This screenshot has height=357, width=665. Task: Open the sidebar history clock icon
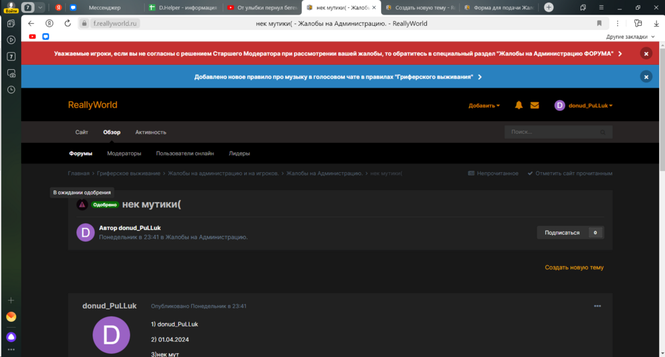point(11,90)
